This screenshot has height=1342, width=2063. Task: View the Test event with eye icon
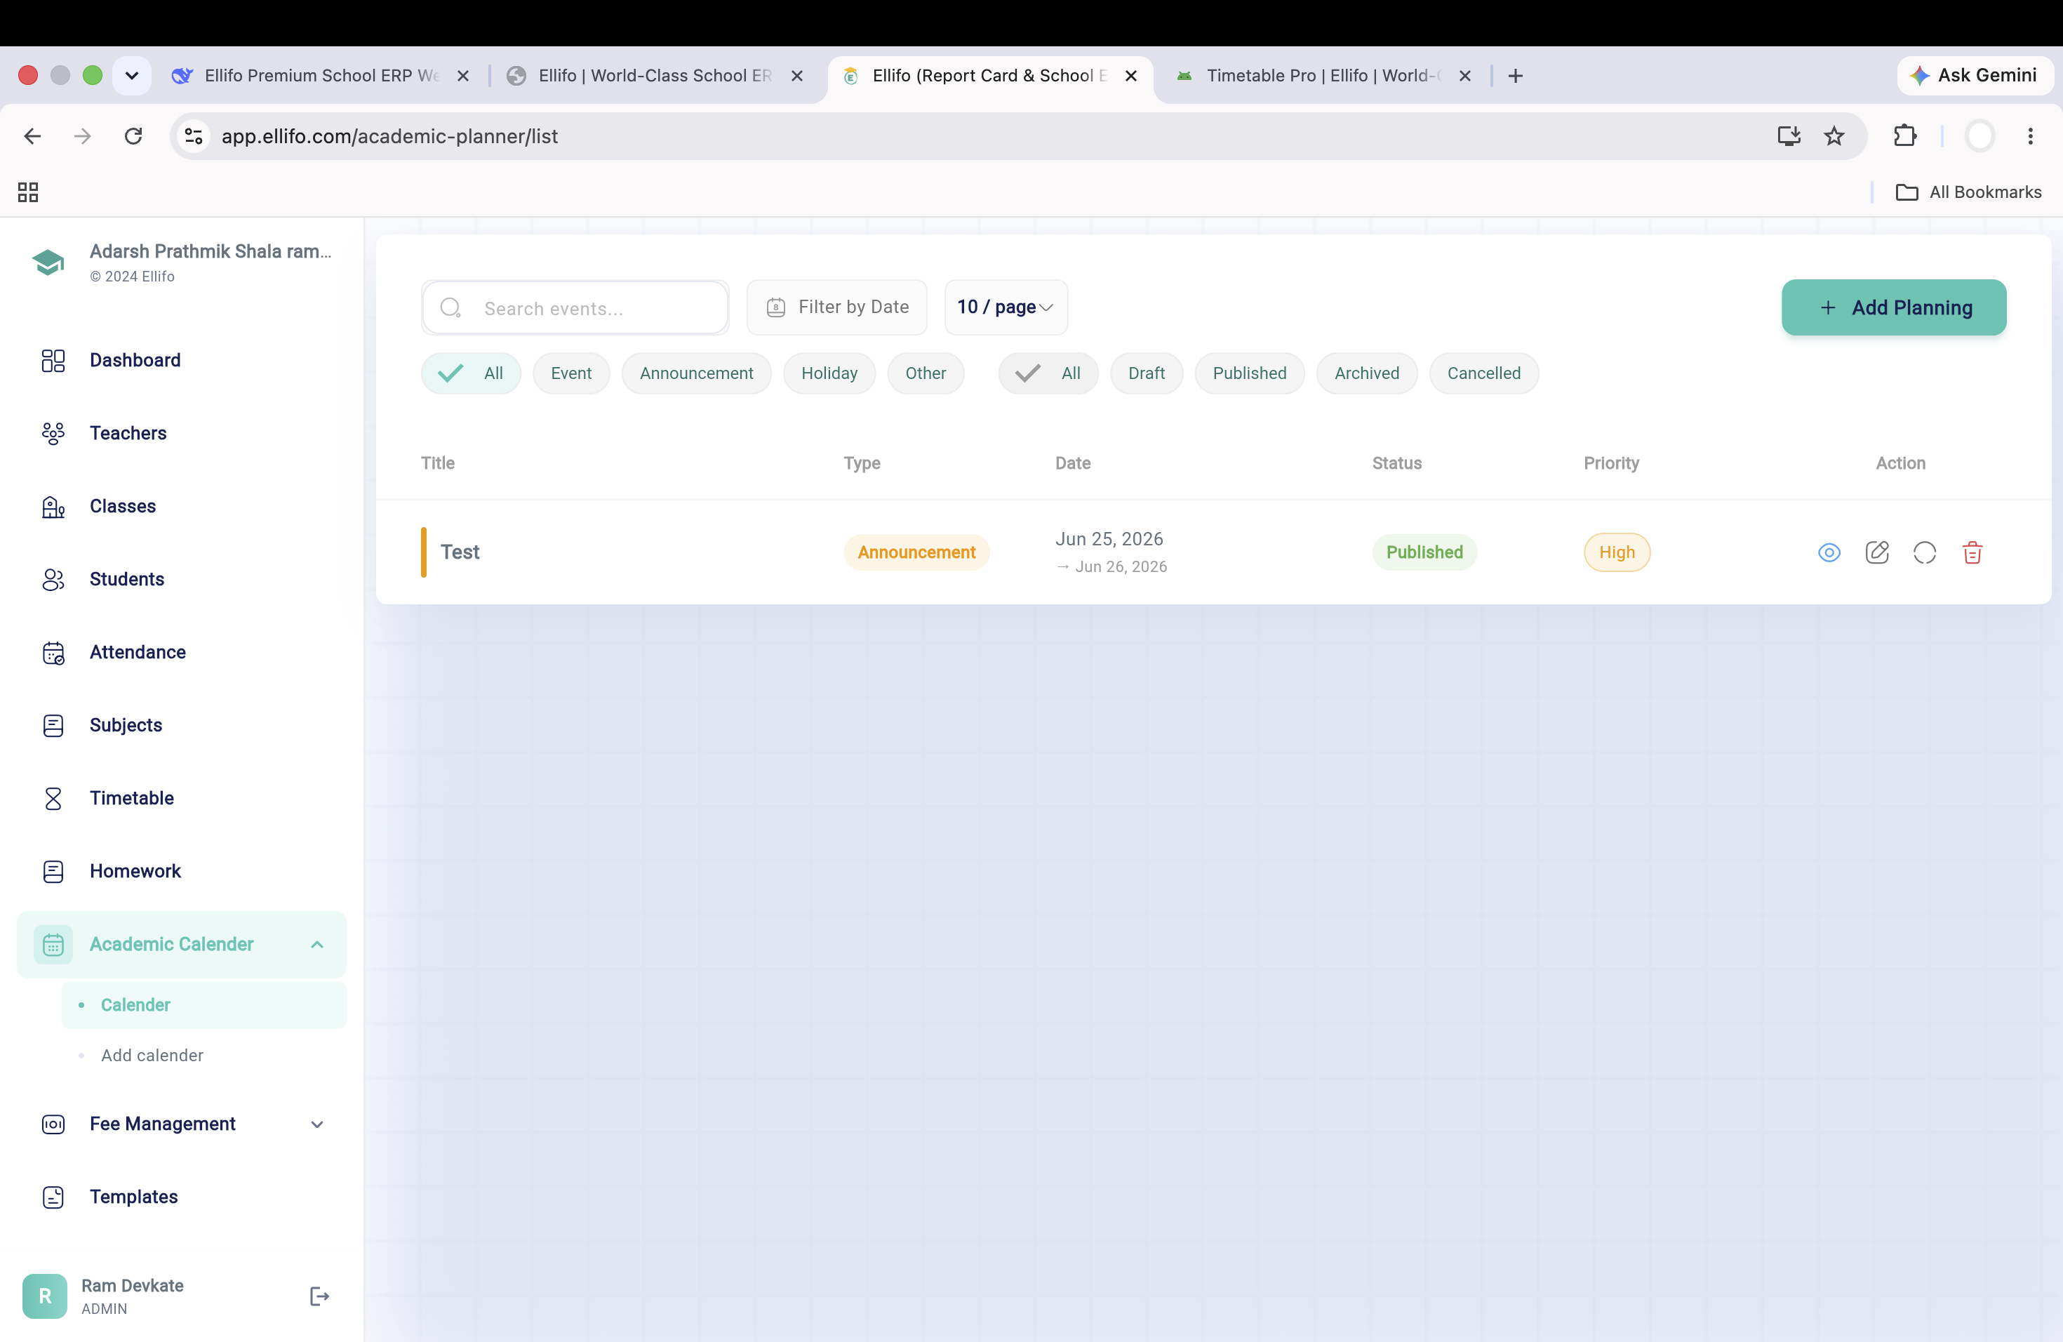point(1829,552)
